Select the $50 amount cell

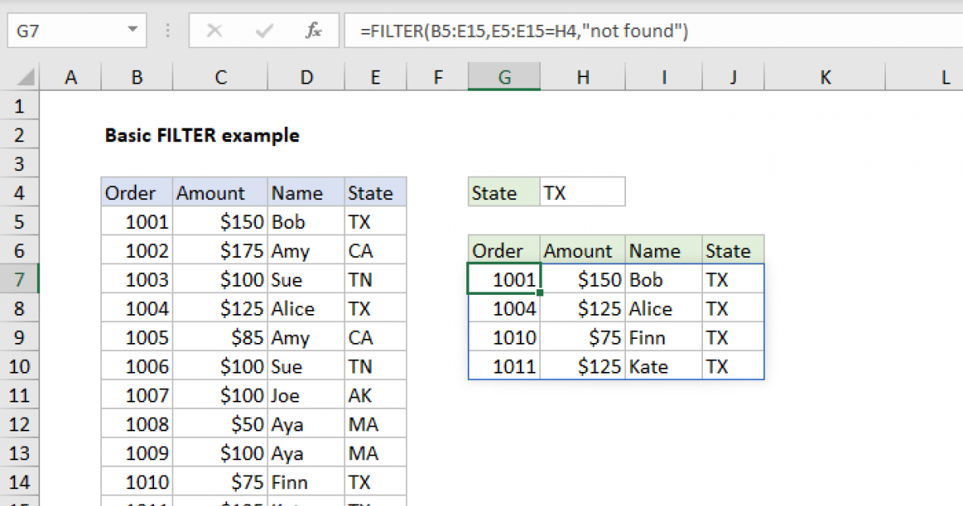[220, 424]
